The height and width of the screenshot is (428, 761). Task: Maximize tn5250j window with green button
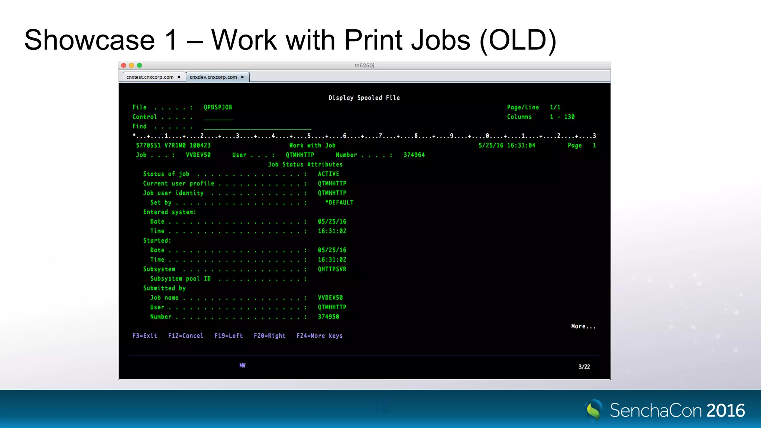point(139,65)
